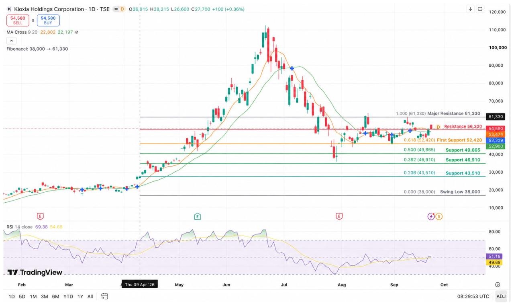This screenshot has height=306, width=514.
Task: Select the 6M time range
Action: point(55,296)
